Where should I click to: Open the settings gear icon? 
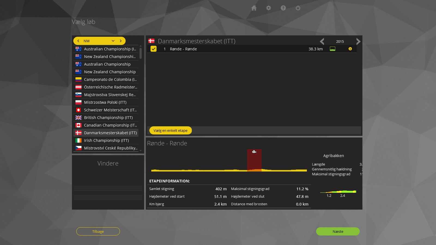(x=269, y=8)
